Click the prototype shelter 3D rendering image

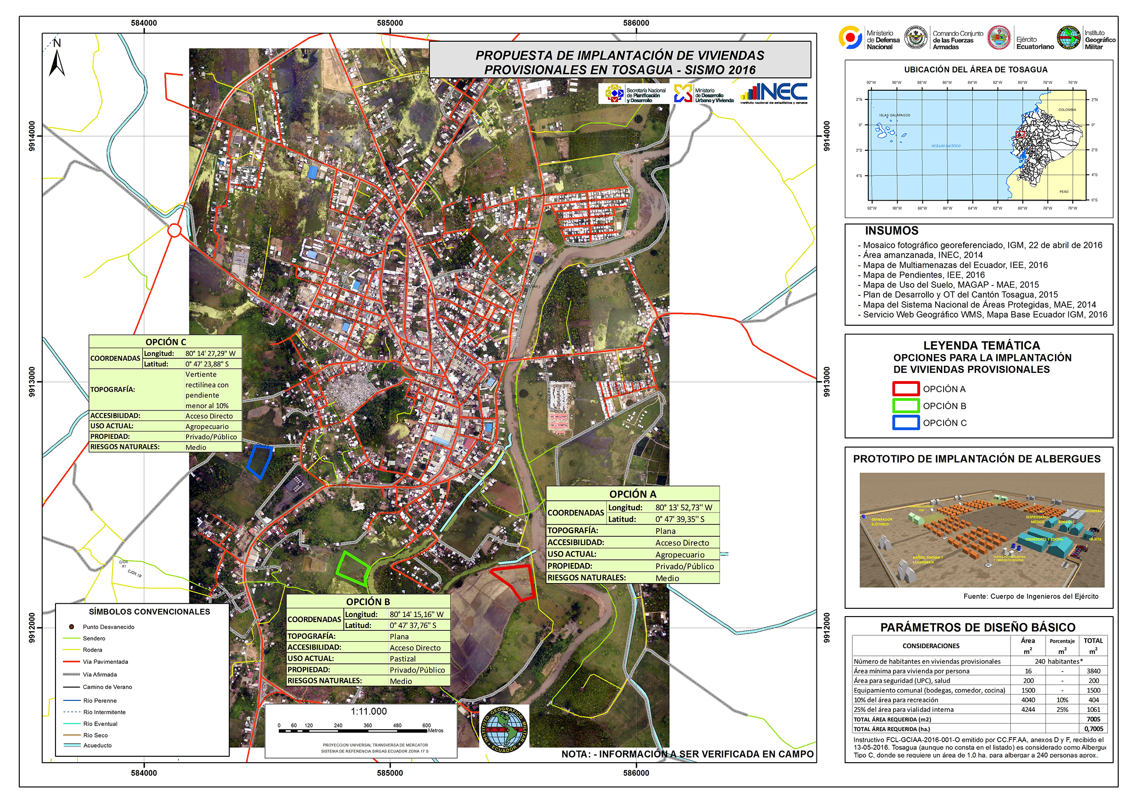pyautogui.click(x=982, y=530)
